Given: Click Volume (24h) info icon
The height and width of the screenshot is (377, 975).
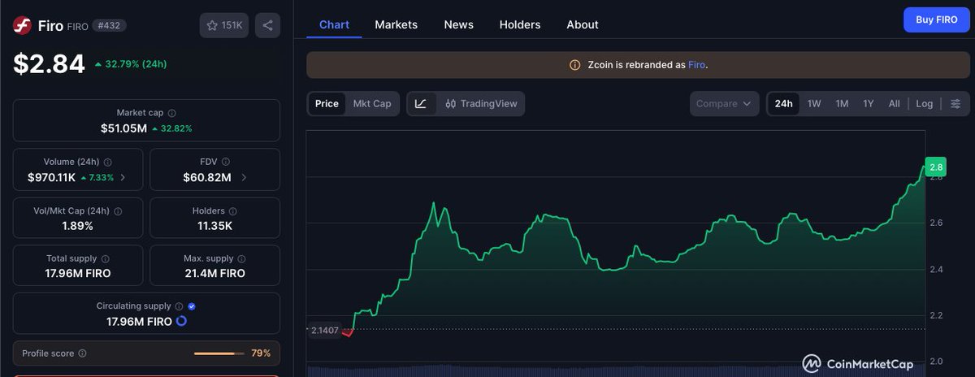Looking at the screenshot, I should pyautogui.click(x=108, y=162).
